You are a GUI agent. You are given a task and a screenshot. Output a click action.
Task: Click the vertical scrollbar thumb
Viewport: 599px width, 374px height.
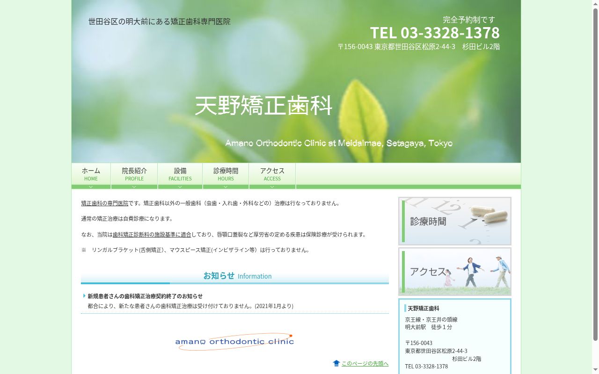[x=595, y=174]
